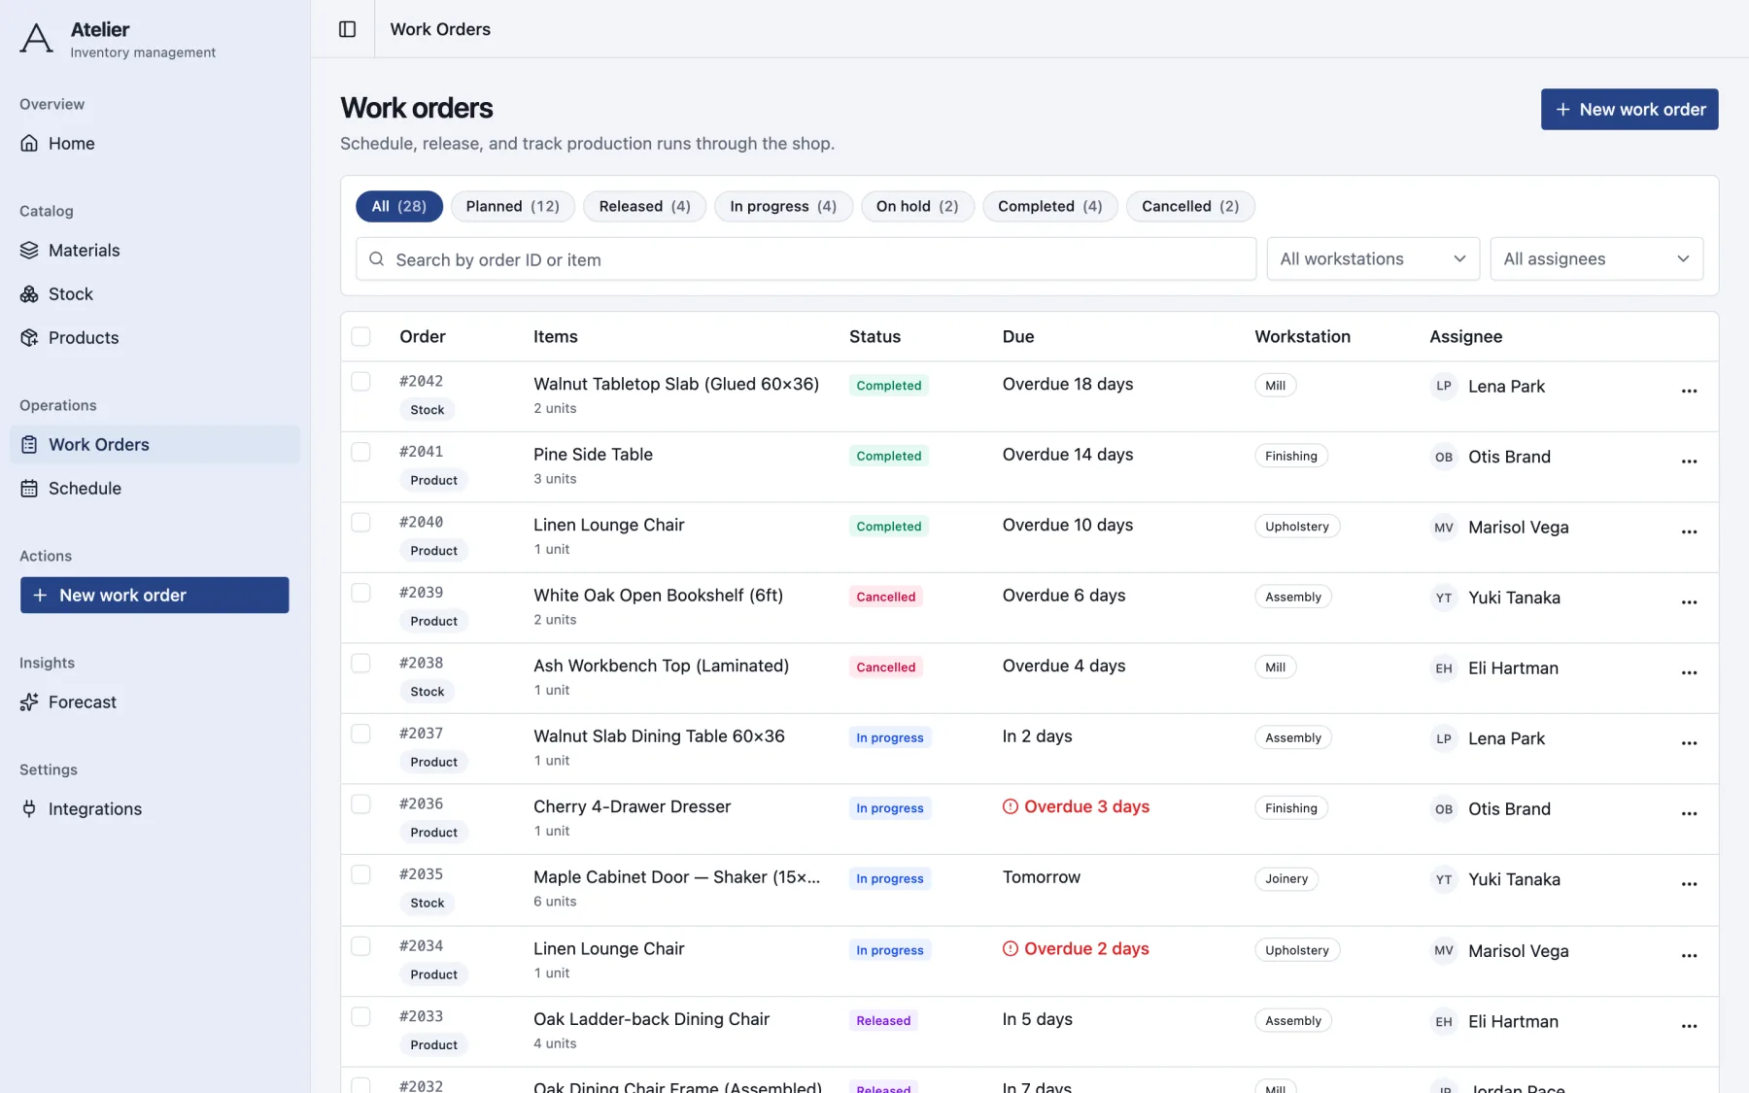Filter by On hold (2) orders
Image resolution: width=1749 pixels, height=1093 pixels.
[917, 206]
